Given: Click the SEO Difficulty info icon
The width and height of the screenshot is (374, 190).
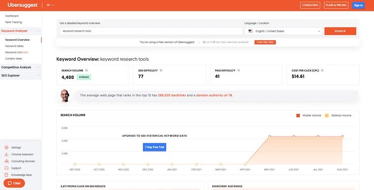Looking at the screenshot, I should (161, 71).
